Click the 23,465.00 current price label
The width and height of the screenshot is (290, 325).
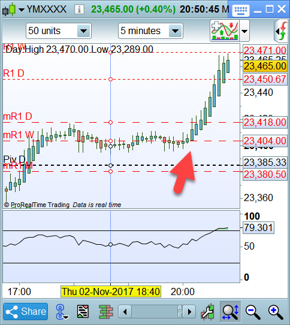[x=265, y=66]
